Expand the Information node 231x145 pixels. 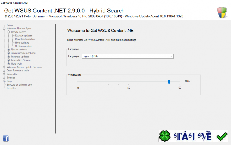(x=4, y=74)
